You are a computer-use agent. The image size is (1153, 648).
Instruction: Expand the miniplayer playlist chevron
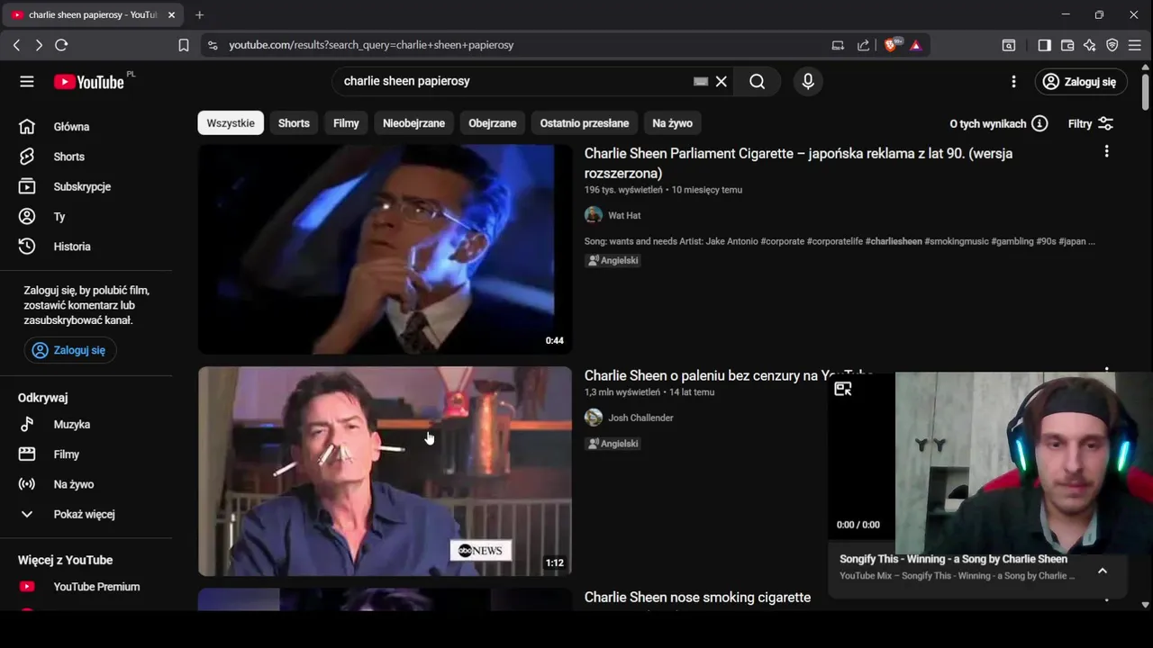(x=1102, y=571)
